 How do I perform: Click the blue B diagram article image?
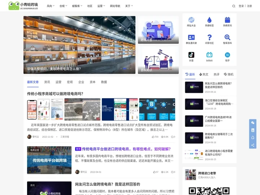[157, 109]
